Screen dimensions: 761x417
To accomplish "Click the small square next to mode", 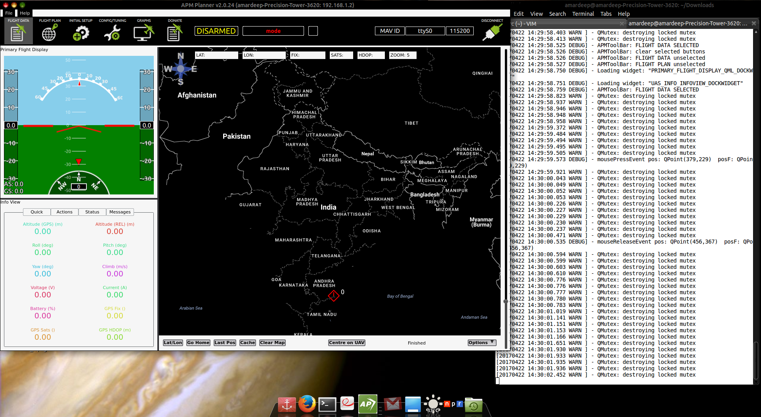I will 313,31.
